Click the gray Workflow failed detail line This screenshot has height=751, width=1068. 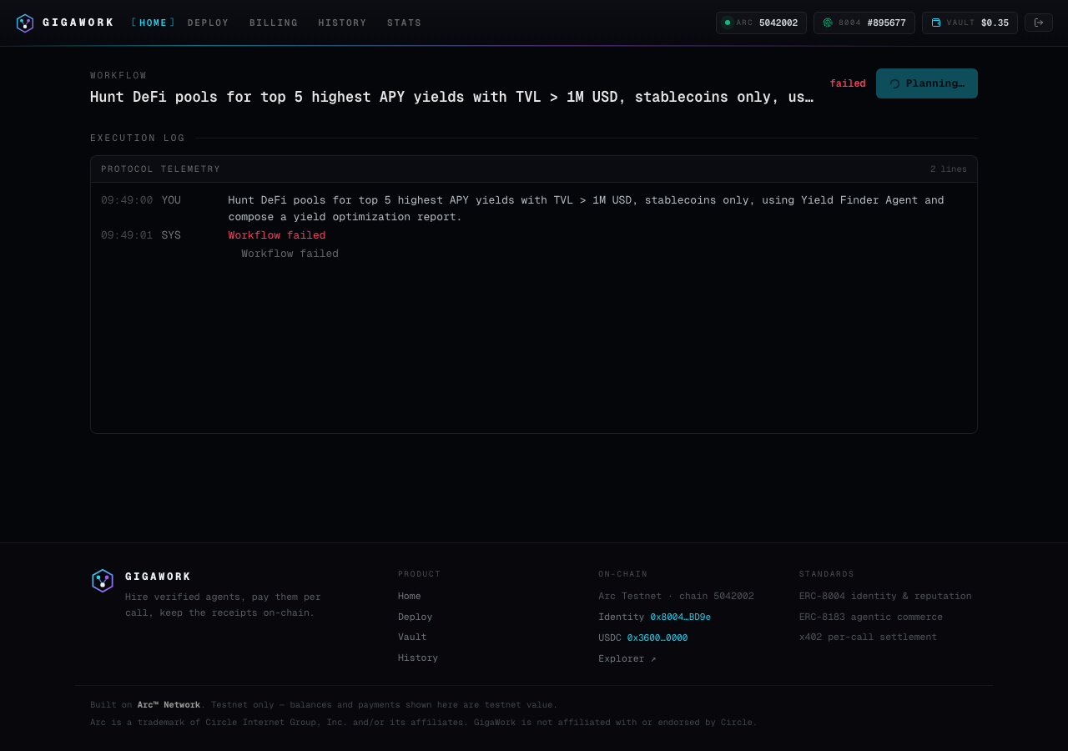point(290,254)
